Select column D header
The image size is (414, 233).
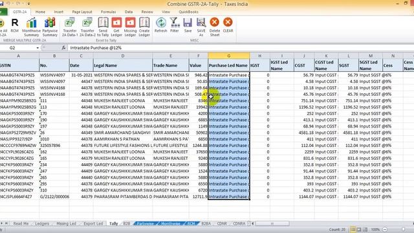pos(123,56)
